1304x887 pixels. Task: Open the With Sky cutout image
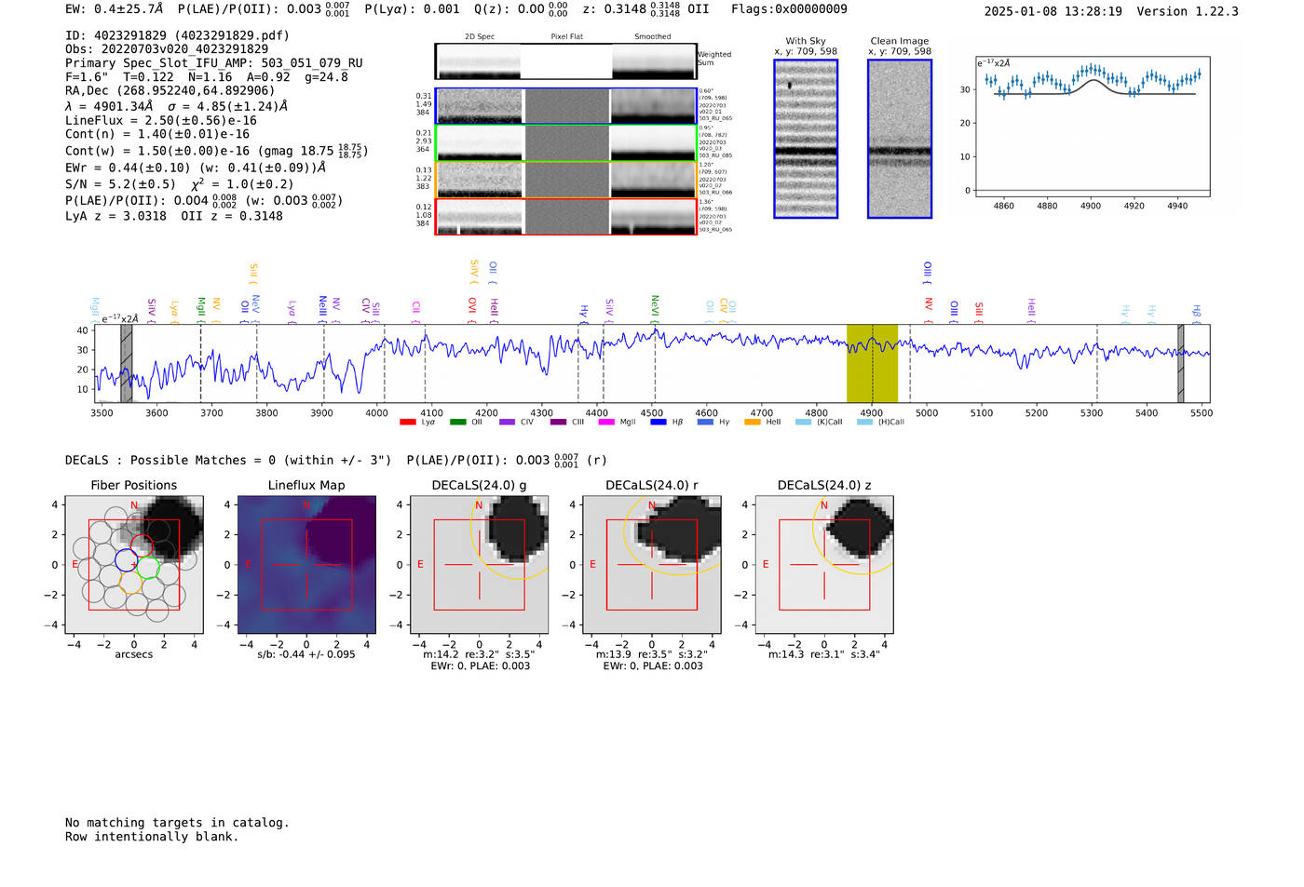tap(806, 139)
